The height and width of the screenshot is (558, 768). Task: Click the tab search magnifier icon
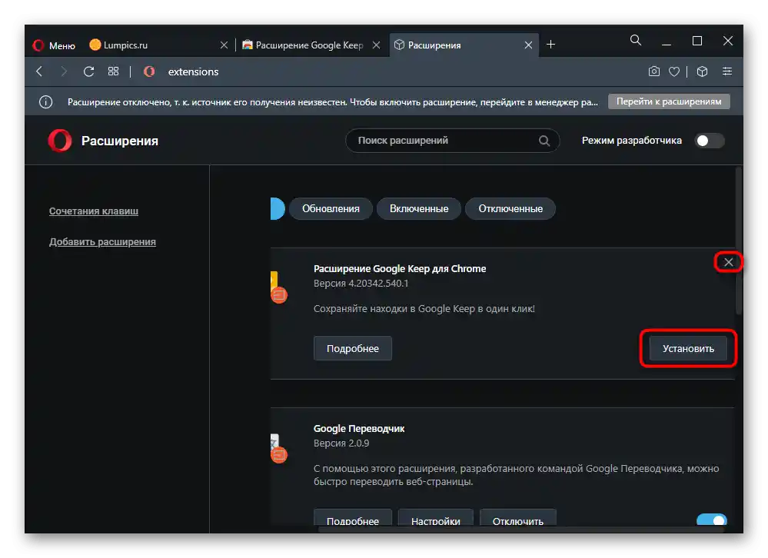tap(635, 41)
